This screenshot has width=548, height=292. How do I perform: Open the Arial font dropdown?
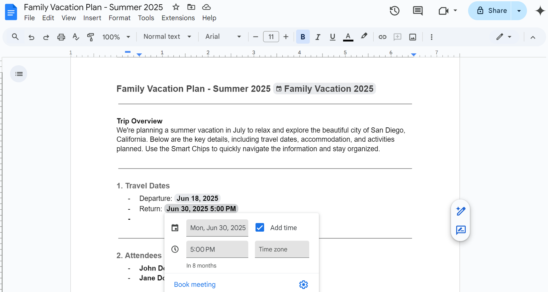click(x=223, y=37)
